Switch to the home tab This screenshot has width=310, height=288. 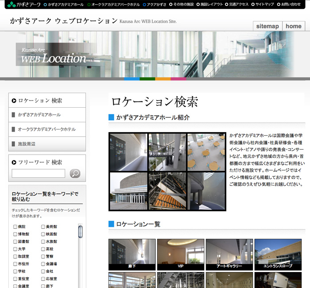[294, 26]
